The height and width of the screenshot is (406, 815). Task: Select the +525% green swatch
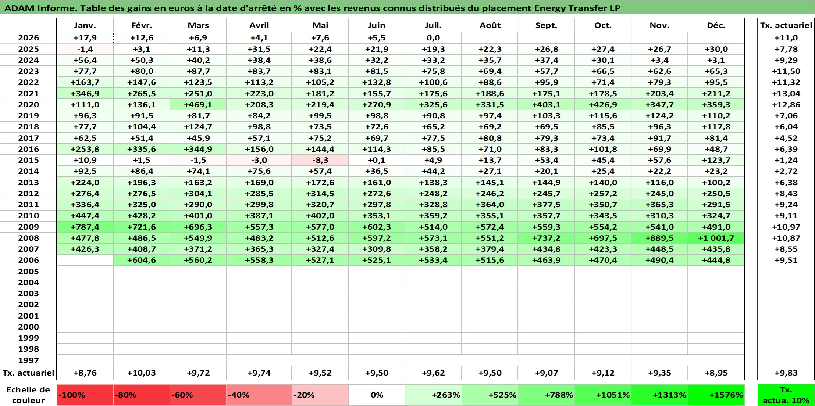pos(490,395)
